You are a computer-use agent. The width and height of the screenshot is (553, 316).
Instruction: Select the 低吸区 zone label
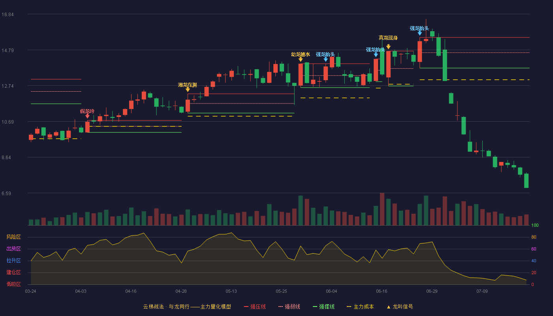[13, 284]
